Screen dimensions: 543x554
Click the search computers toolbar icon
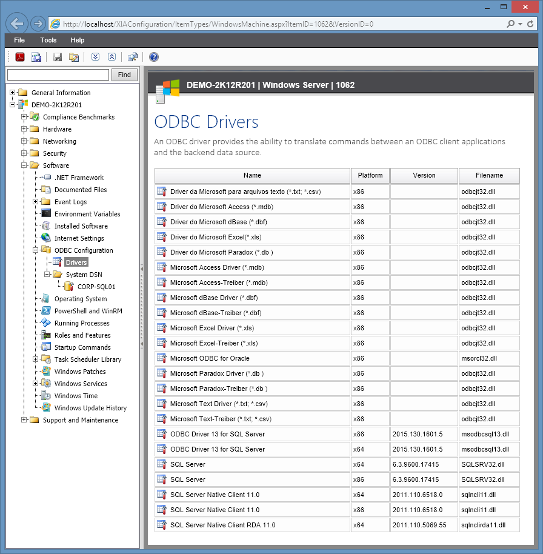coord(133,57)
